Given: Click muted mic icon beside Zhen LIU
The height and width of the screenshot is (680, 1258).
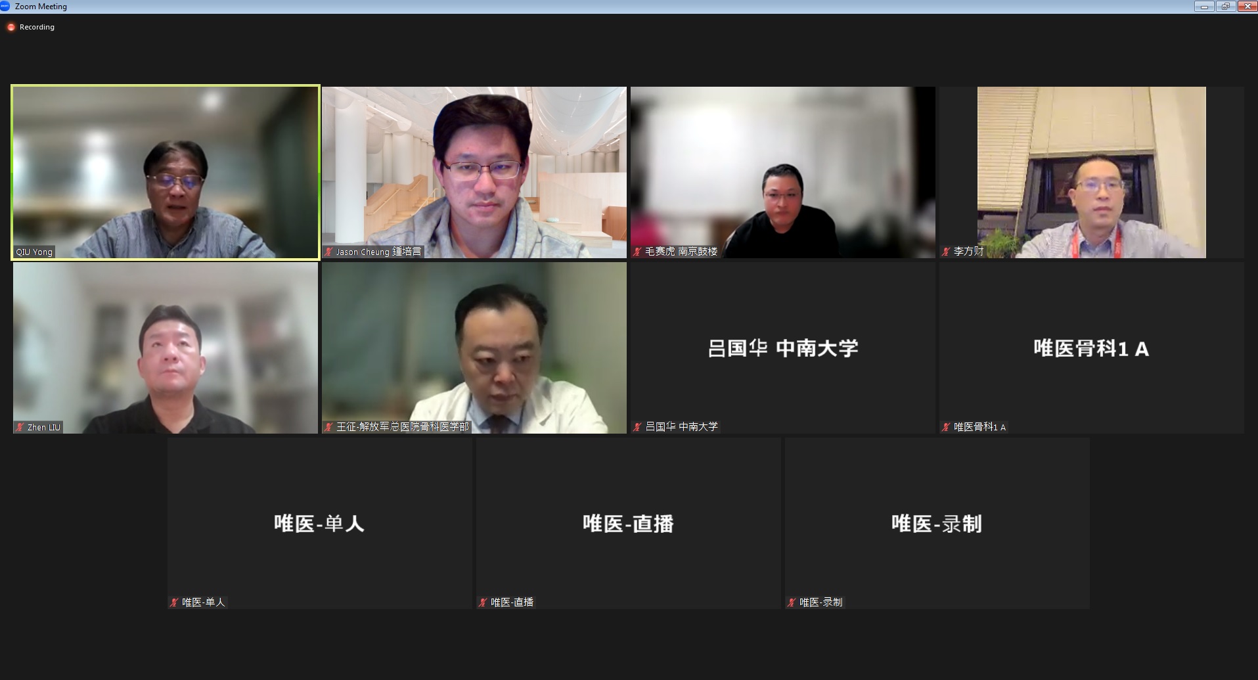Looking at the screenshot, I should [20, 427].
